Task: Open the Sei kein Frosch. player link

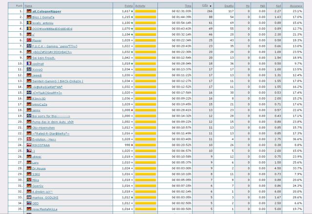Action: pos(44,58)
